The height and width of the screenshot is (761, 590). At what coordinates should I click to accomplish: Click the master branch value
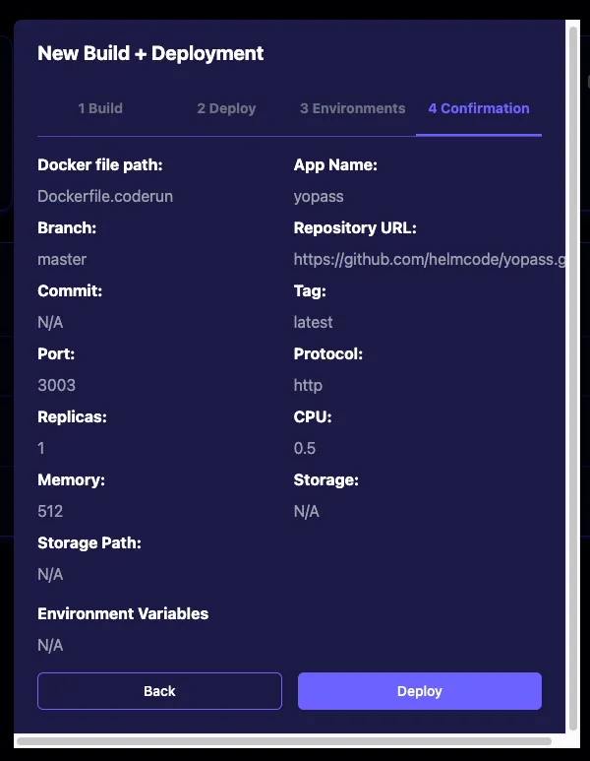click(62, 259)
